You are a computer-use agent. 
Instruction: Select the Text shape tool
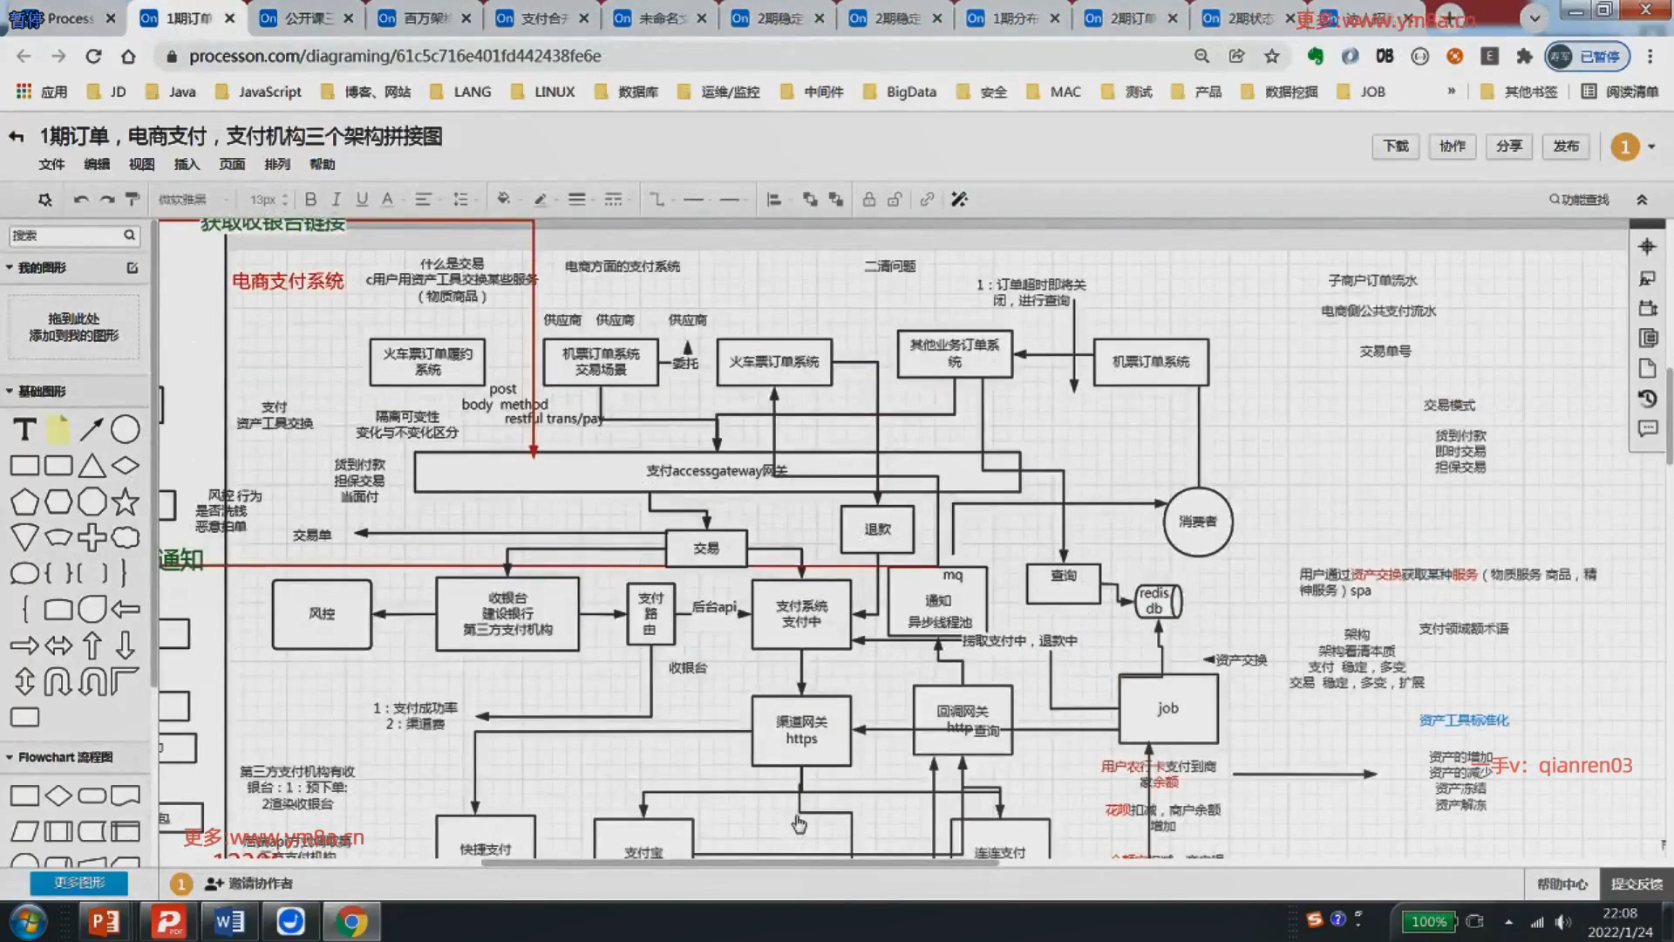(x=24, y=429)
